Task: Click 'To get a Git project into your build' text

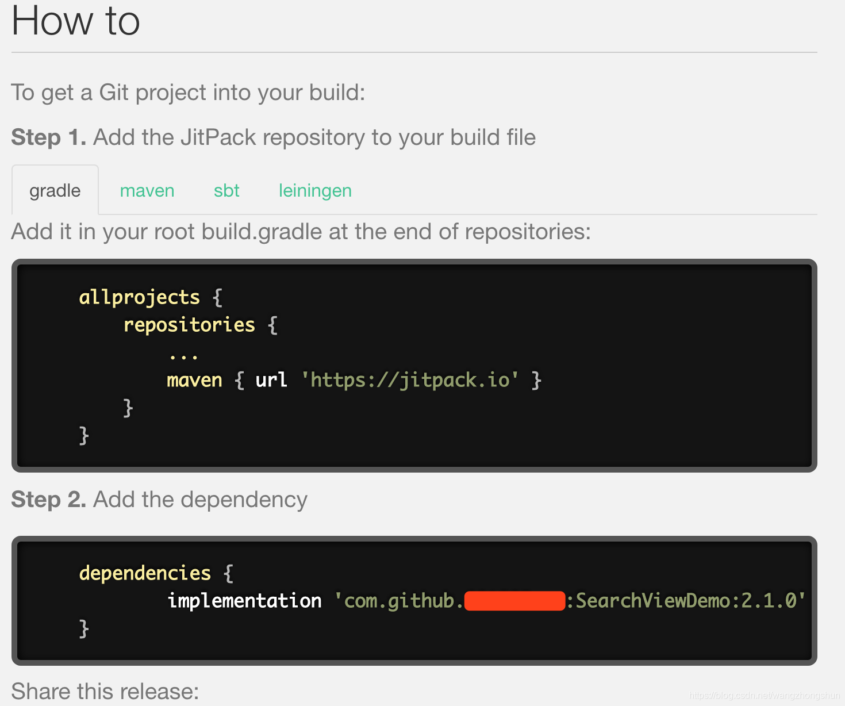Action: tap(188, 93)
